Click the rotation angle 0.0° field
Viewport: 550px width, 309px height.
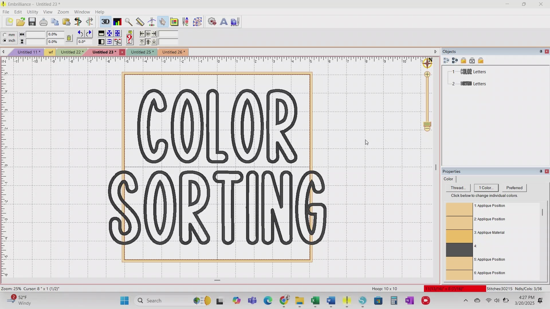tap(85, 42)
